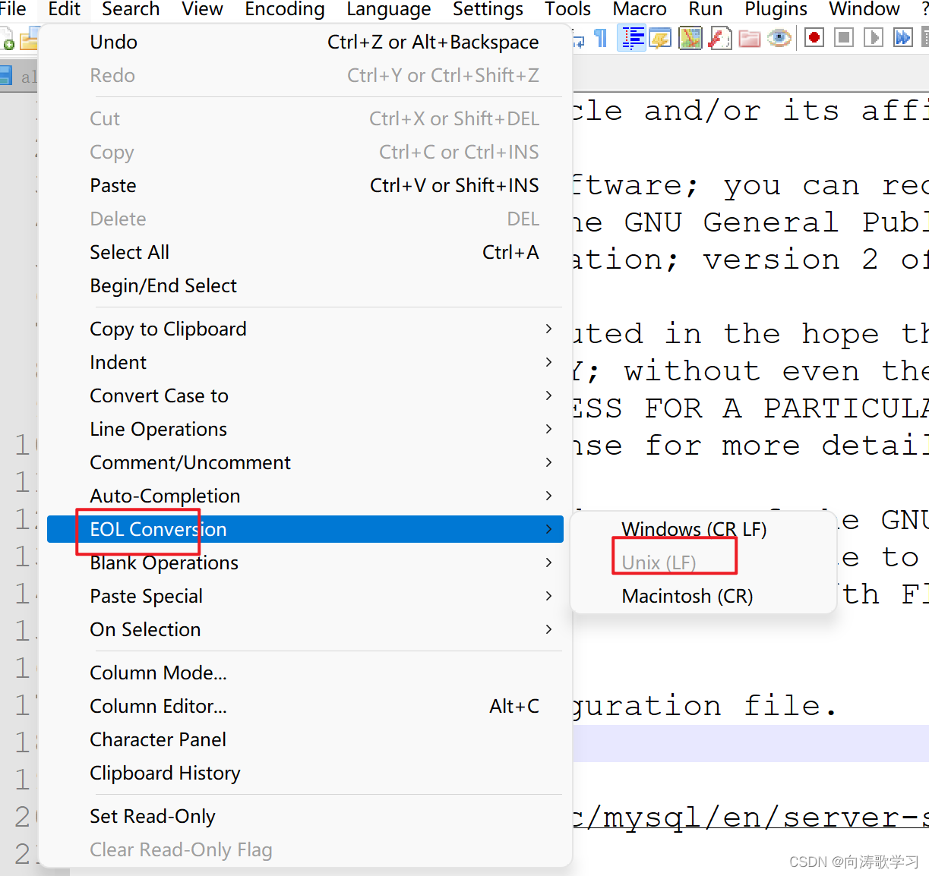Screen dimensions: 929x876
Task: Open the Macro menu
Action: [x=640, y=9]
